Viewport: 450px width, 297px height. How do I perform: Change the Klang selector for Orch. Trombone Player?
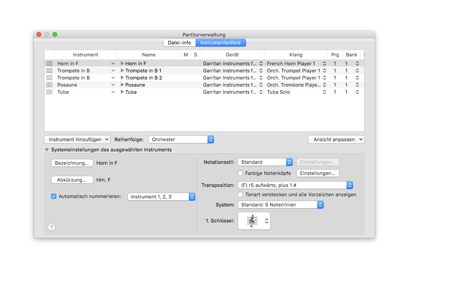click(324, 85)
